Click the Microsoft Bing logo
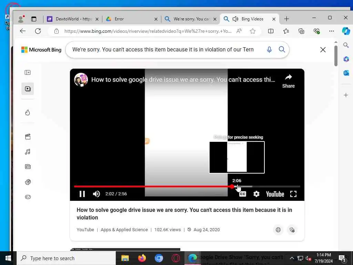The height and width of the screenshot is (265, 353). [x=41, y=50]
